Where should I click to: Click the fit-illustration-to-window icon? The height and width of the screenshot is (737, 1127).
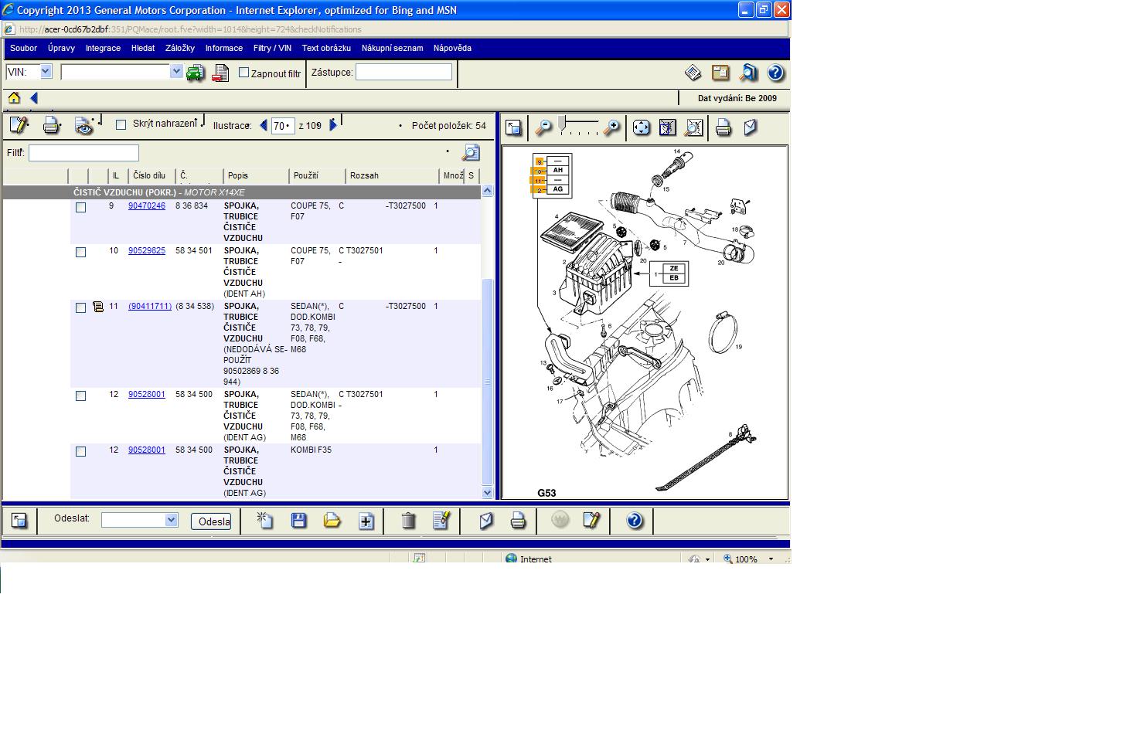tap(641, 127)
